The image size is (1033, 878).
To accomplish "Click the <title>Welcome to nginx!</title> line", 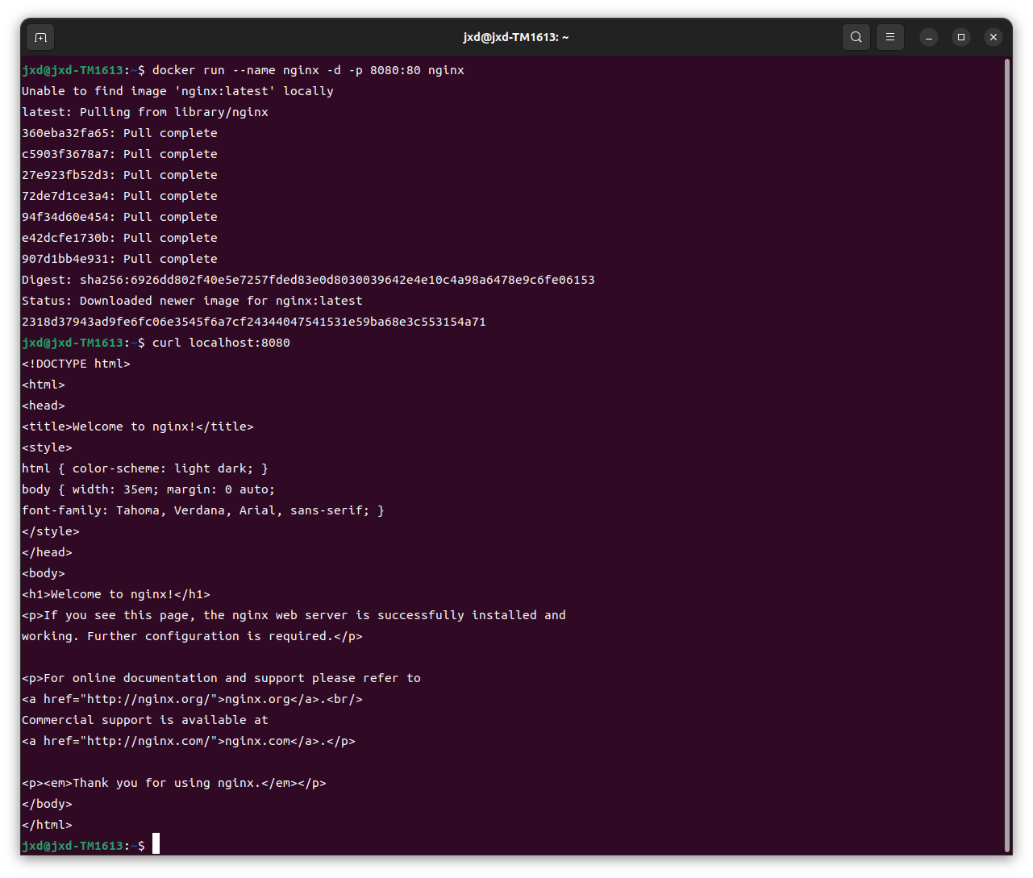I will coord(138,427).
